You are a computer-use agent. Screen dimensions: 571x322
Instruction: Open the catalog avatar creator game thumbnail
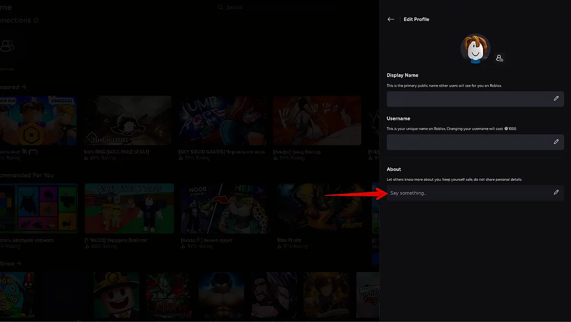click(x=39, y=208)
